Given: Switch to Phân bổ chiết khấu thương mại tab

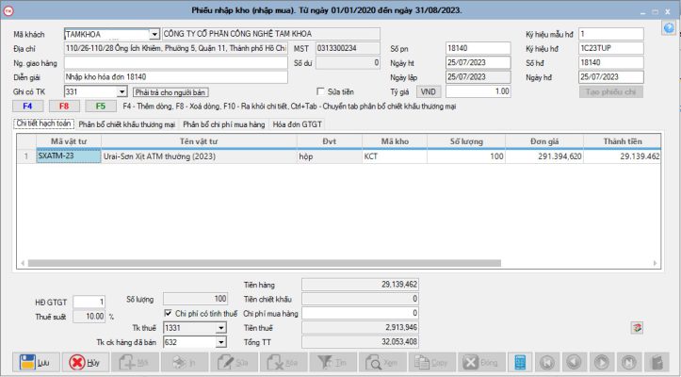Looking at the screenshot, I should coord(127,124).
